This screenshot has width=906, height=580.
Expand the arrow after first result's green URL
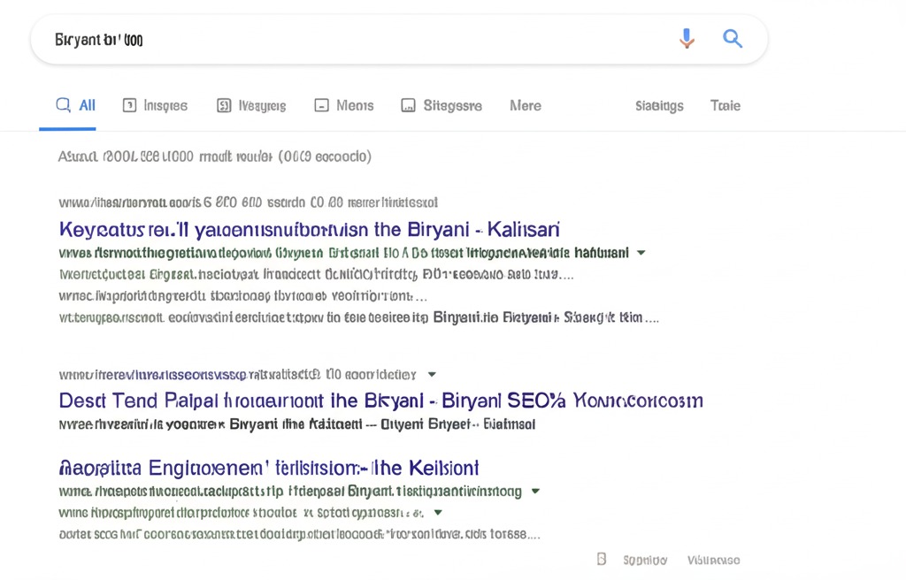pyautogui.click(x=641, y=253)
